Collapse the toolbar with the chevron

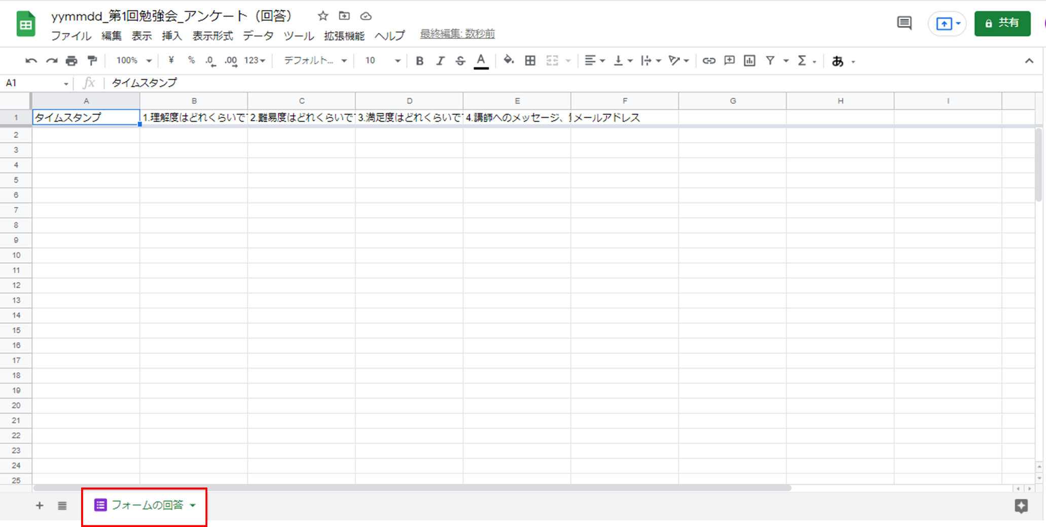tap(1029, 60)
